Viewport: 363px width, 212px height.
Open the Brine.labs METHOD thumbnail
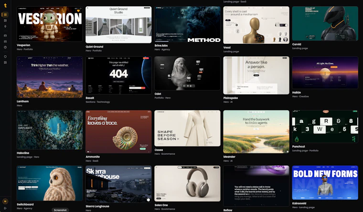tap(188, 24)
